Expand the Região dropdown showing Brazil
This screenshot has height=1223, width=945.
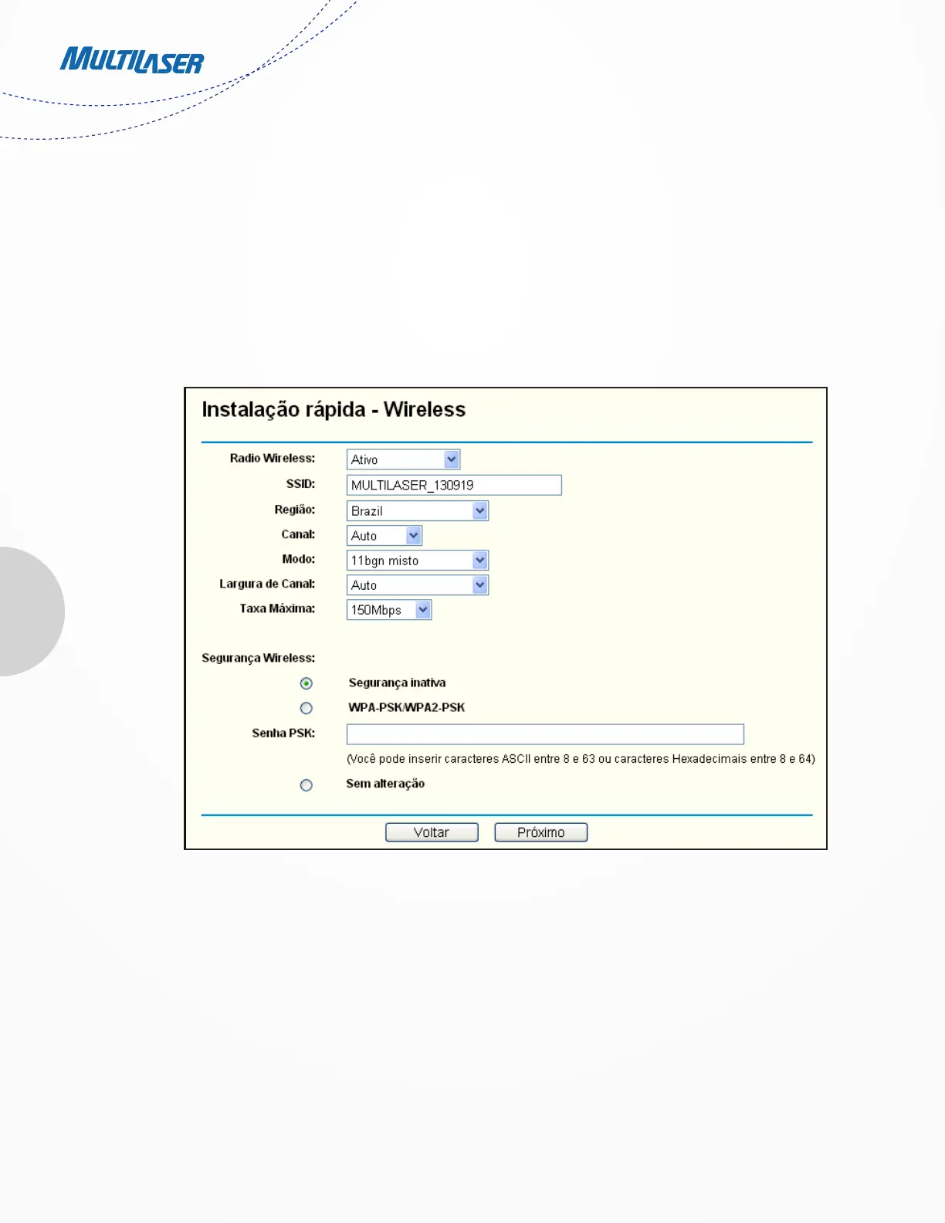click(x=418, y=510)
